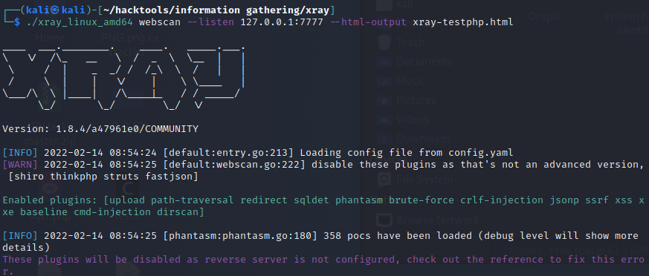Click the Videos folder icon in background sidebar
Screen dimensions: 649x276
click(x=384, y=119)
